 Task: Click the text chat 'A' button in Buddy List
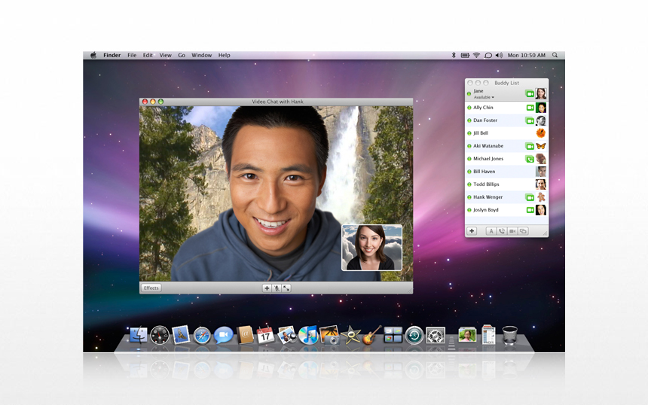pos(491,231)
